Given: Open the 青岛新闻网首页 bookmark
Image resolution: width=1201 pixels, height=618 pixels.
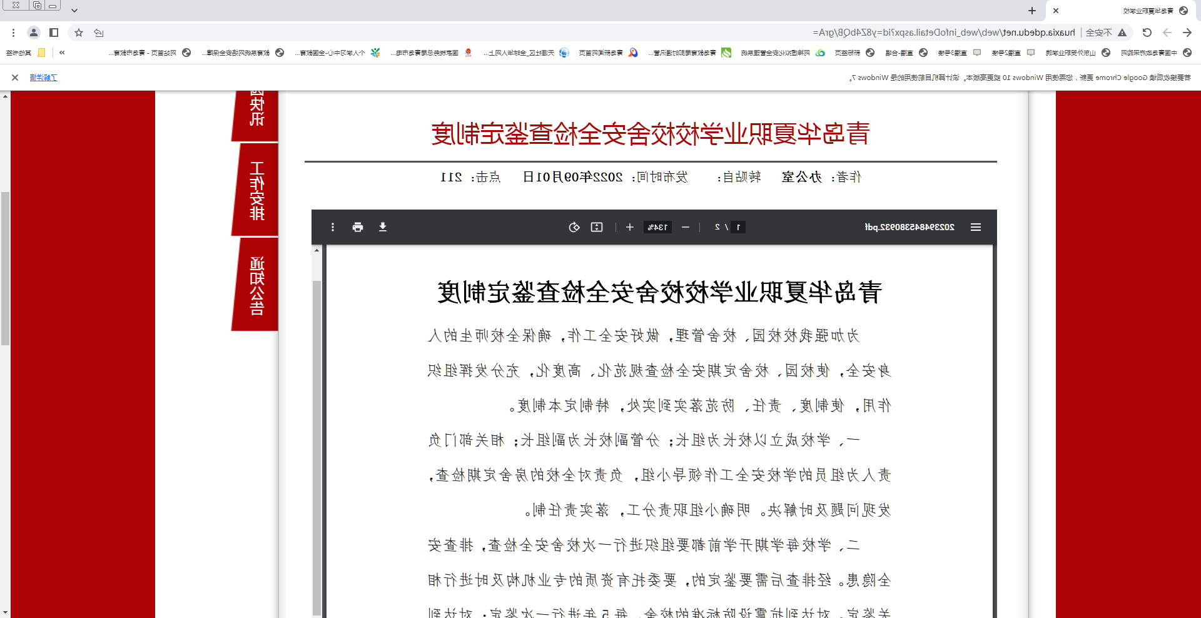Looking at the screenshot, I should 608,53.
